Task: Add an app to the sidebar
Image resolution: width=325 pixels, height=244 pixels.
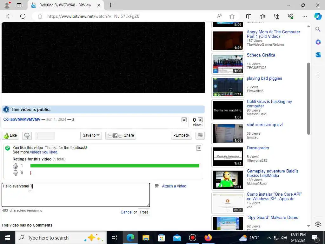Action: 318,75
